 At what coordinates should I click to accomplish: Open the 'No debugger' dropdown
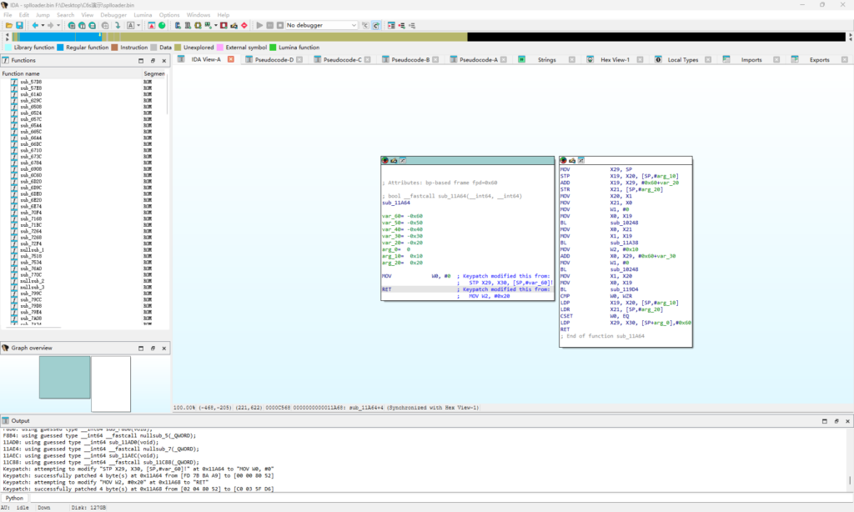coord(354,25)
